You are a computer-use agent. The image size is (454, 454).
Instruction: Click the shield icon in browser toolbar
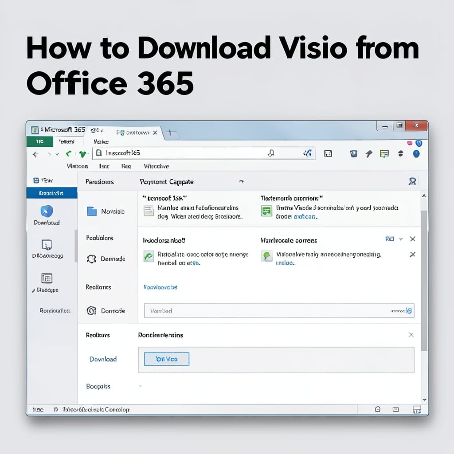(353, 154)
